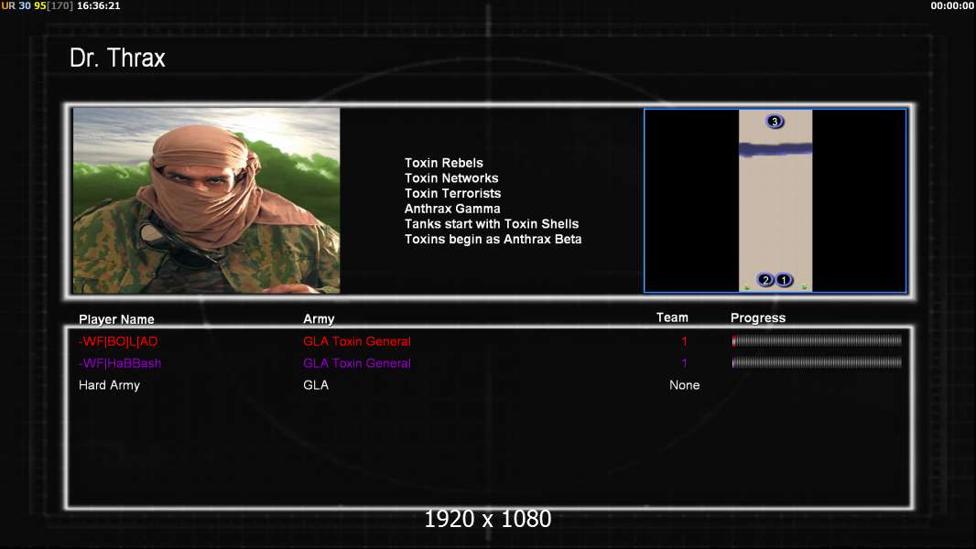Select player -WF|HaBBash in the list
The height and width of the screenshot is (549, 976).
(120, 363)
